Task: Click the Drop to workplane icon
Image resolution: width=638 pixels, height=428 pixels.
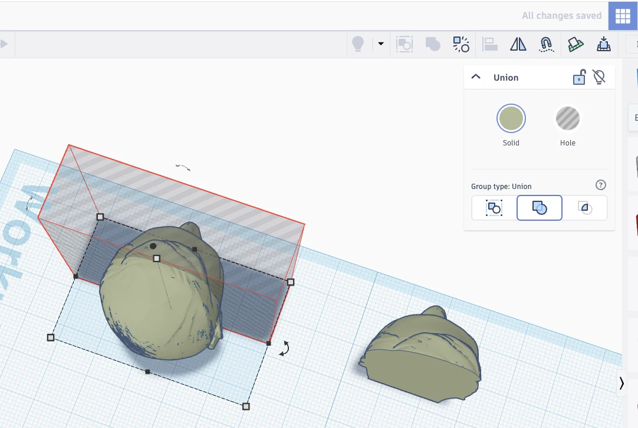Action: point(603,44)
